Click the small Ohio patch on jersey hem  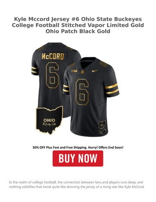pos(102,125)
